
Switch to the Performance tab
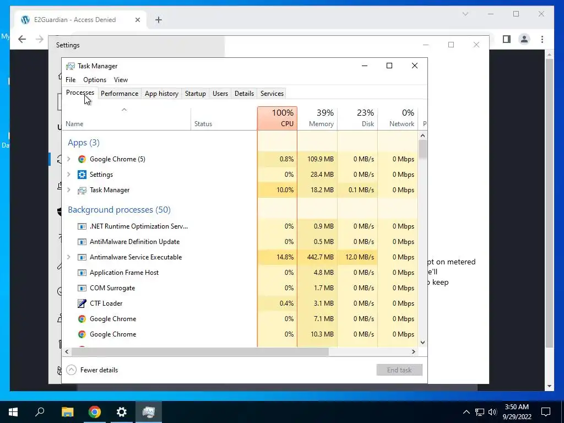pyautogui.click(x=120, y=94)
